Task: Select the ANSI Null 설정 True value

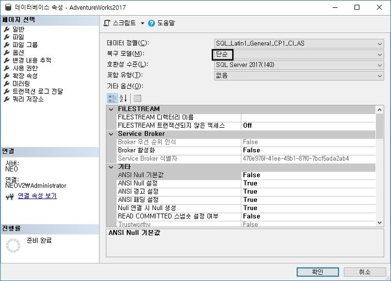Action: pos(308,184)
